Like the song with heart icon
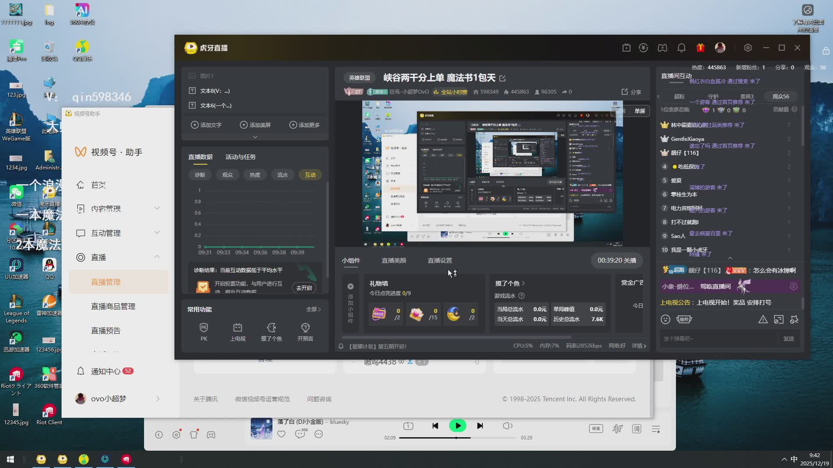This screenshot has width=833, height=468. coord(282,434)
